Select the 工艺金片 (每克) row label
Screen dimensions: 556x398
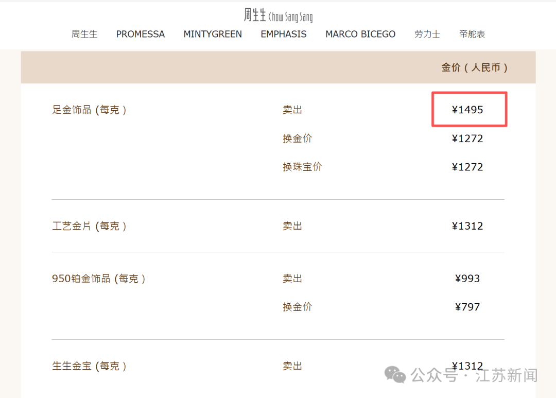[x=90, y=226]
